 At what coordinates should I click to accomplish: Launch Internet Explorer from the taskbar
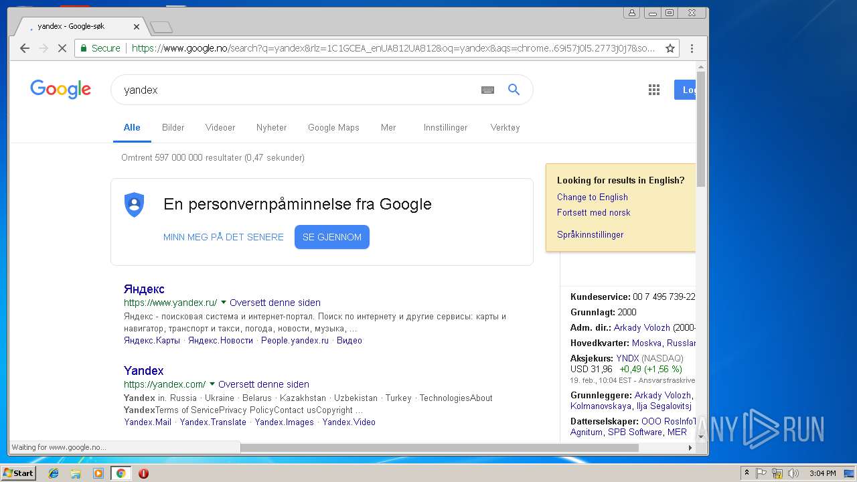point(54,473)
